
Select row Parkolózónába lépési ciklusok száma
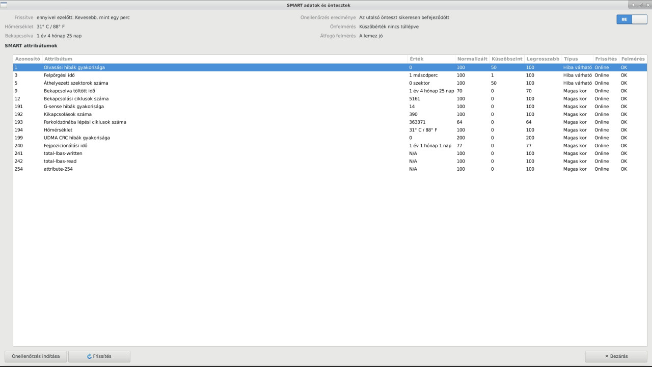(330, 122)
